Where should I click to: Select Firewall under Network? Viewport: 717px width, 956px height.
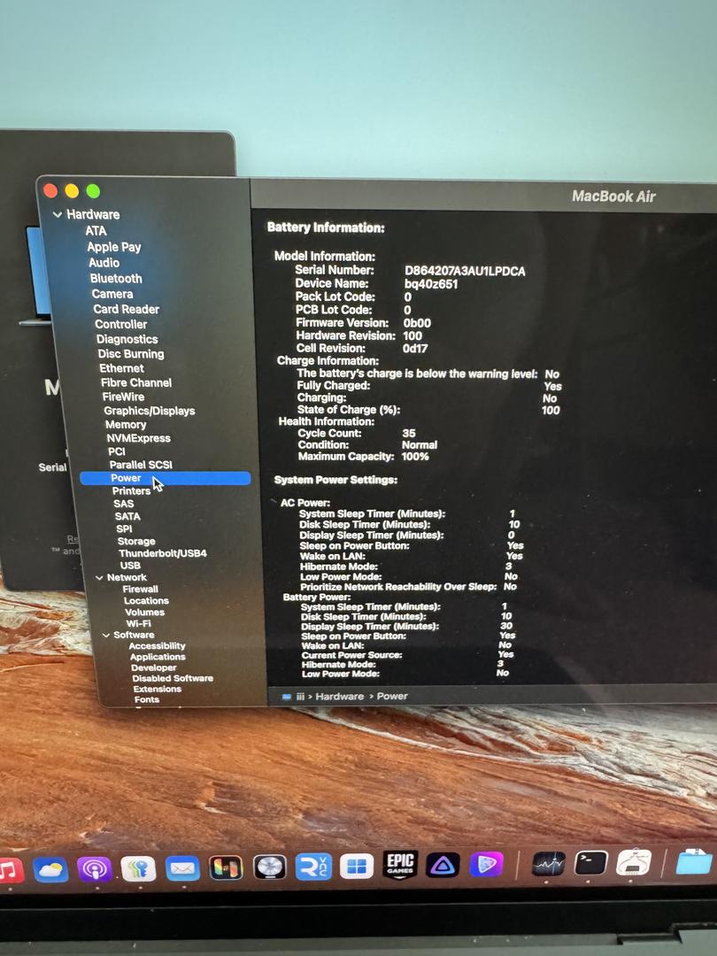click(140, 589)
